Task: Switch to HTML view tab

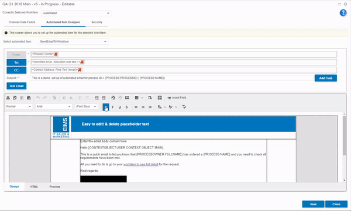Action: click(x=35, y=186)
